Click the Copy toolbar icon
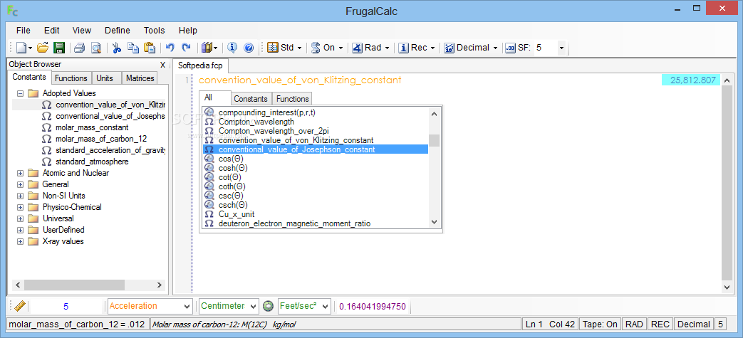This screenshot has height=338, width=743. 133,48
